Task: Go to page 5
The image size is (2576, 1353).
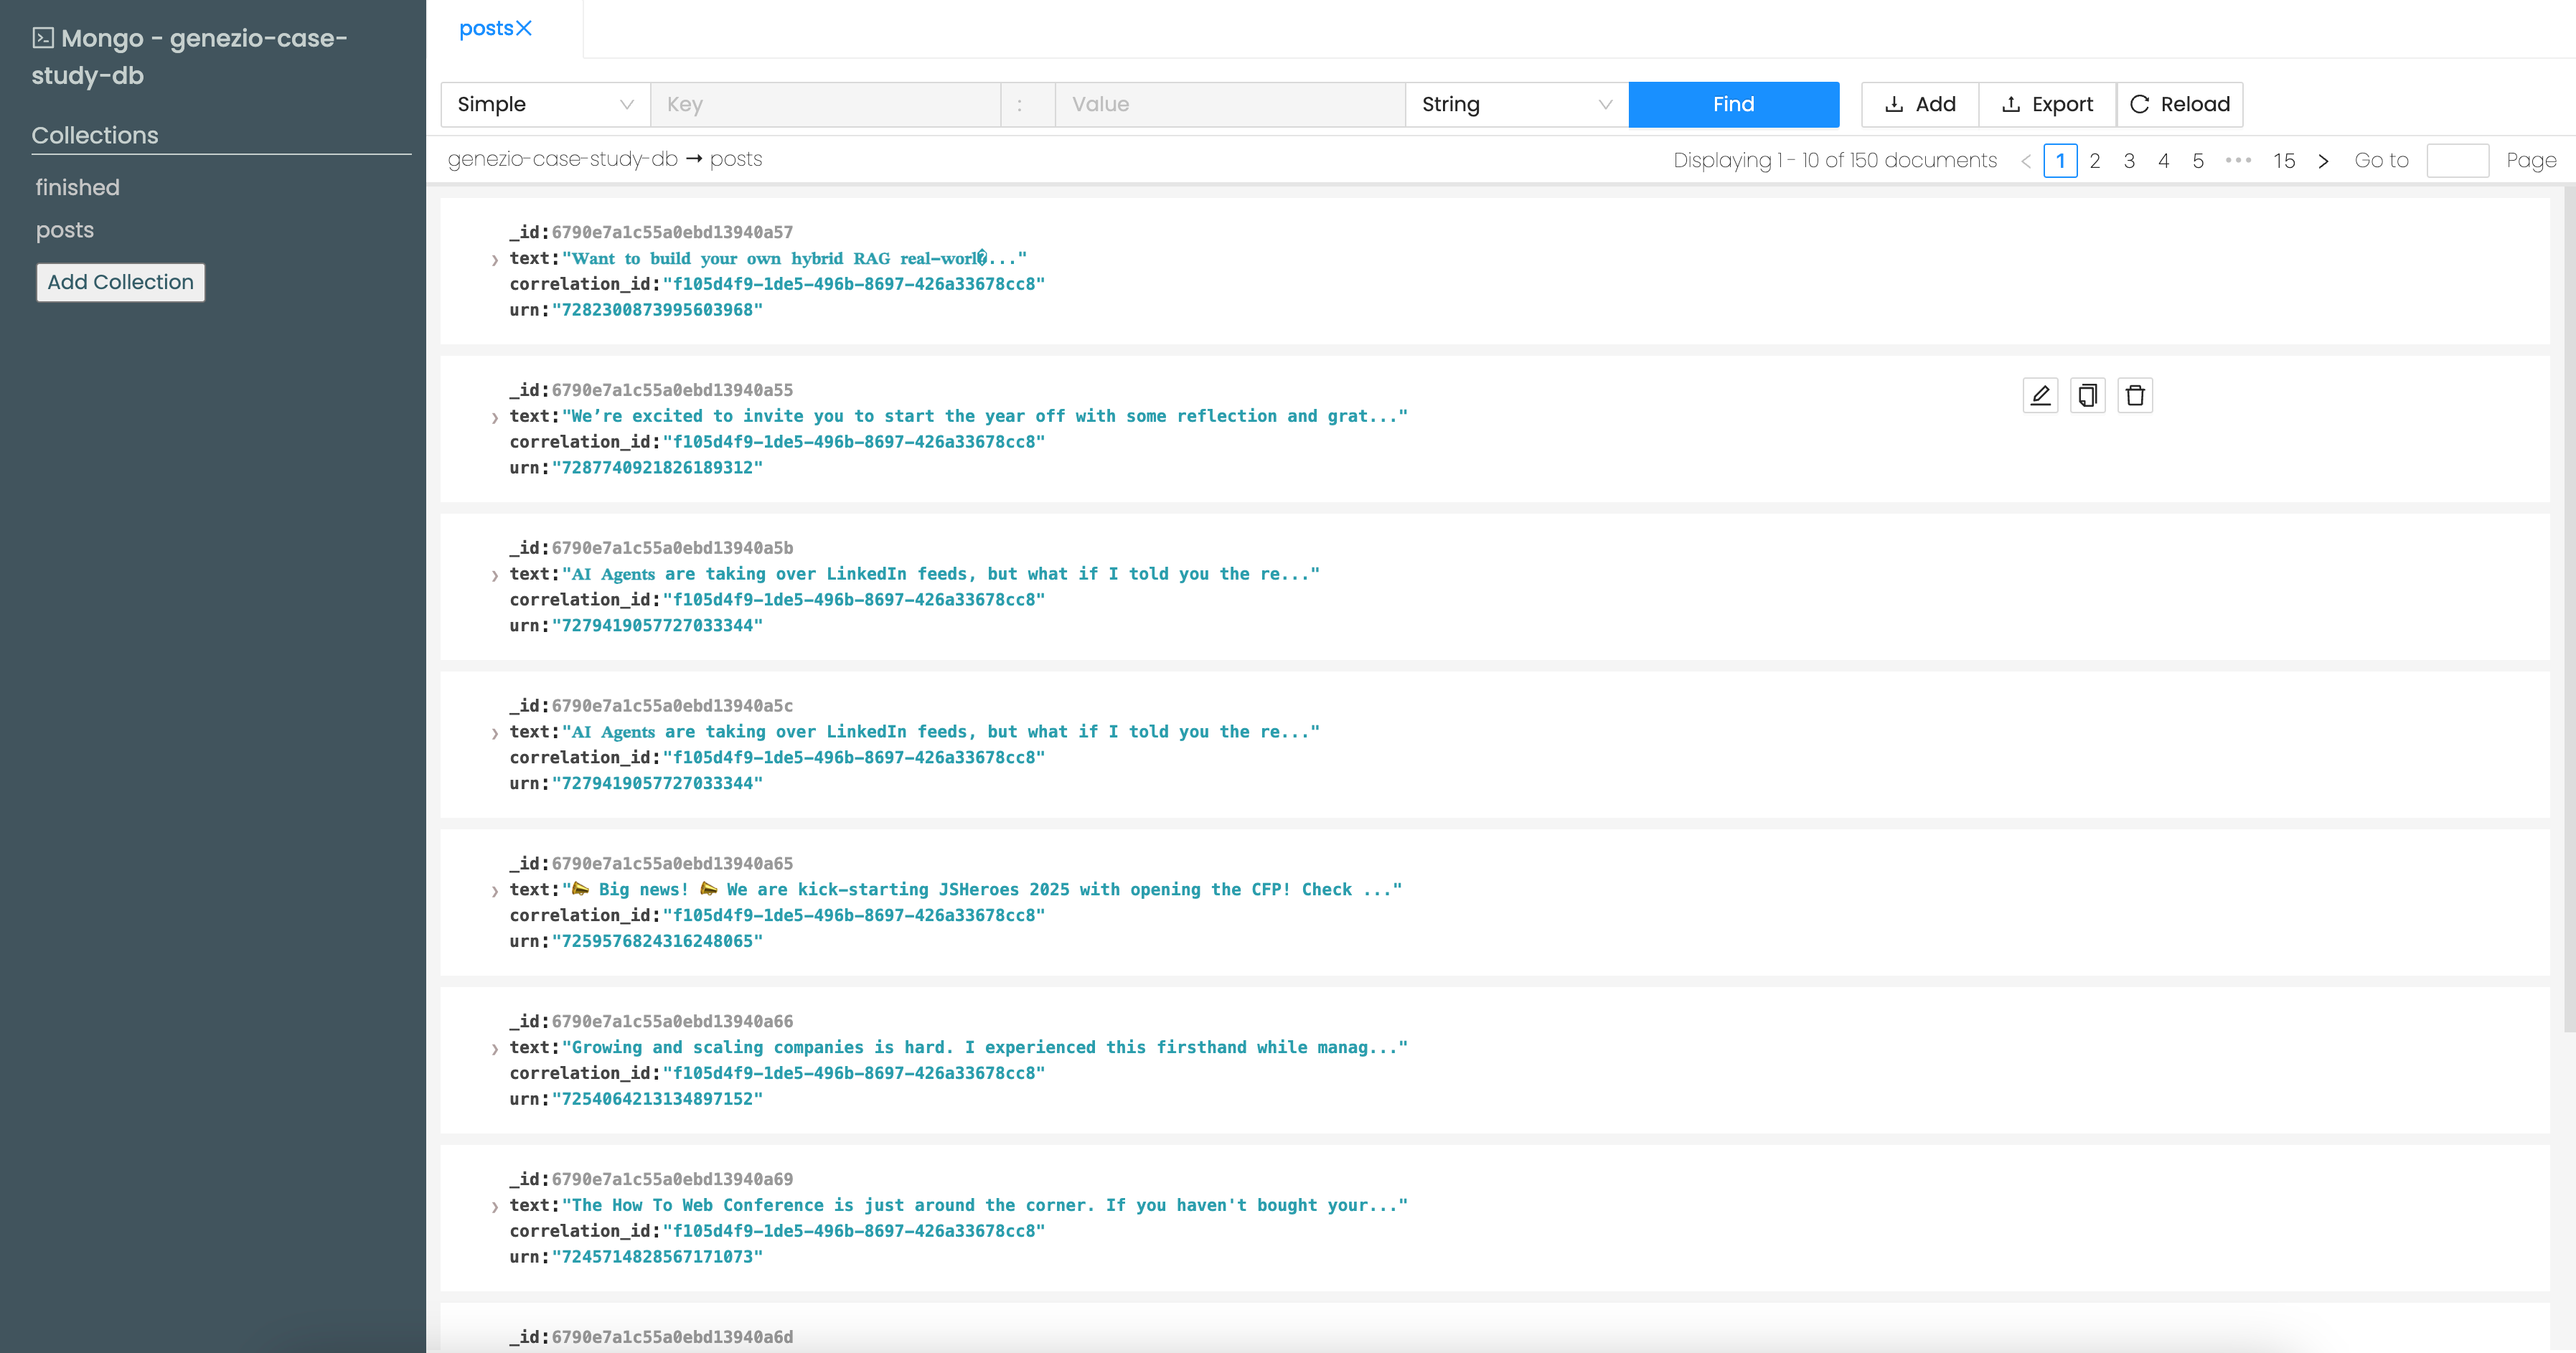Action: click(2198, 161)
